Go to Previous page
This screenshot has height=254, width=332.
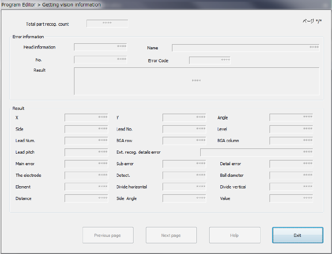(x=108, y=235)
